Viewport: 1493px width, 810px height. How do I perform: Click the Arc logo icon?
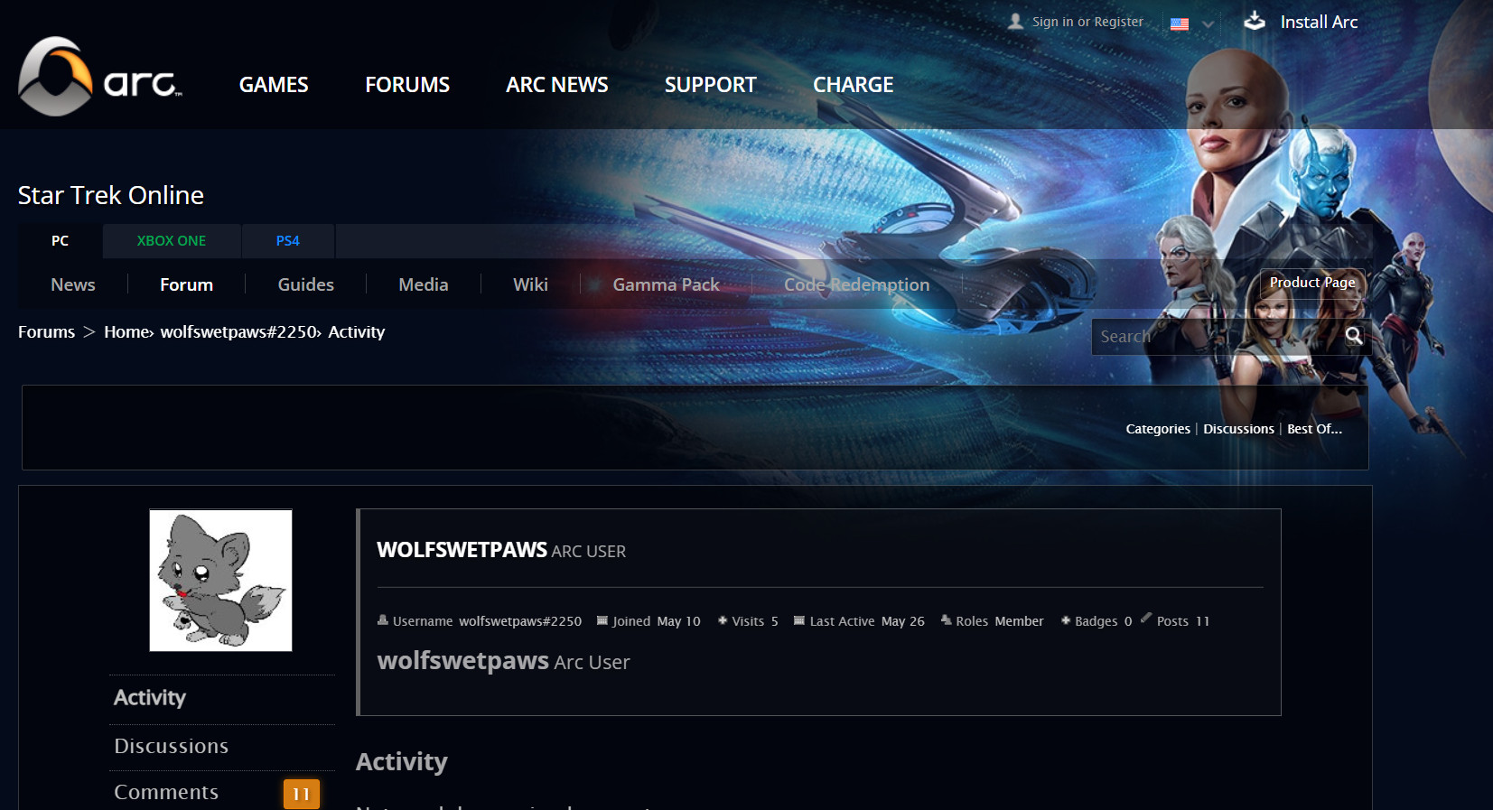(55, 77)
